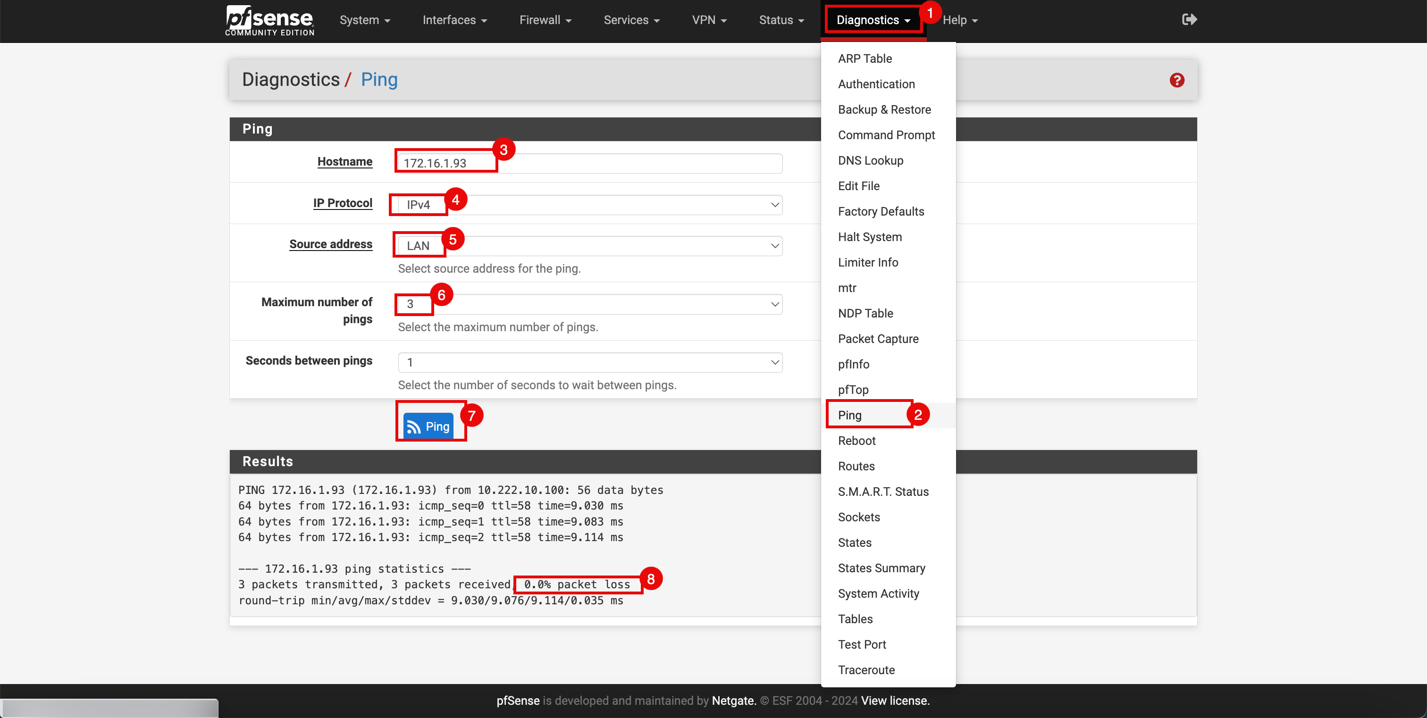
Task: Expand the IP Protocol dropdown
Action: point(591,203)
